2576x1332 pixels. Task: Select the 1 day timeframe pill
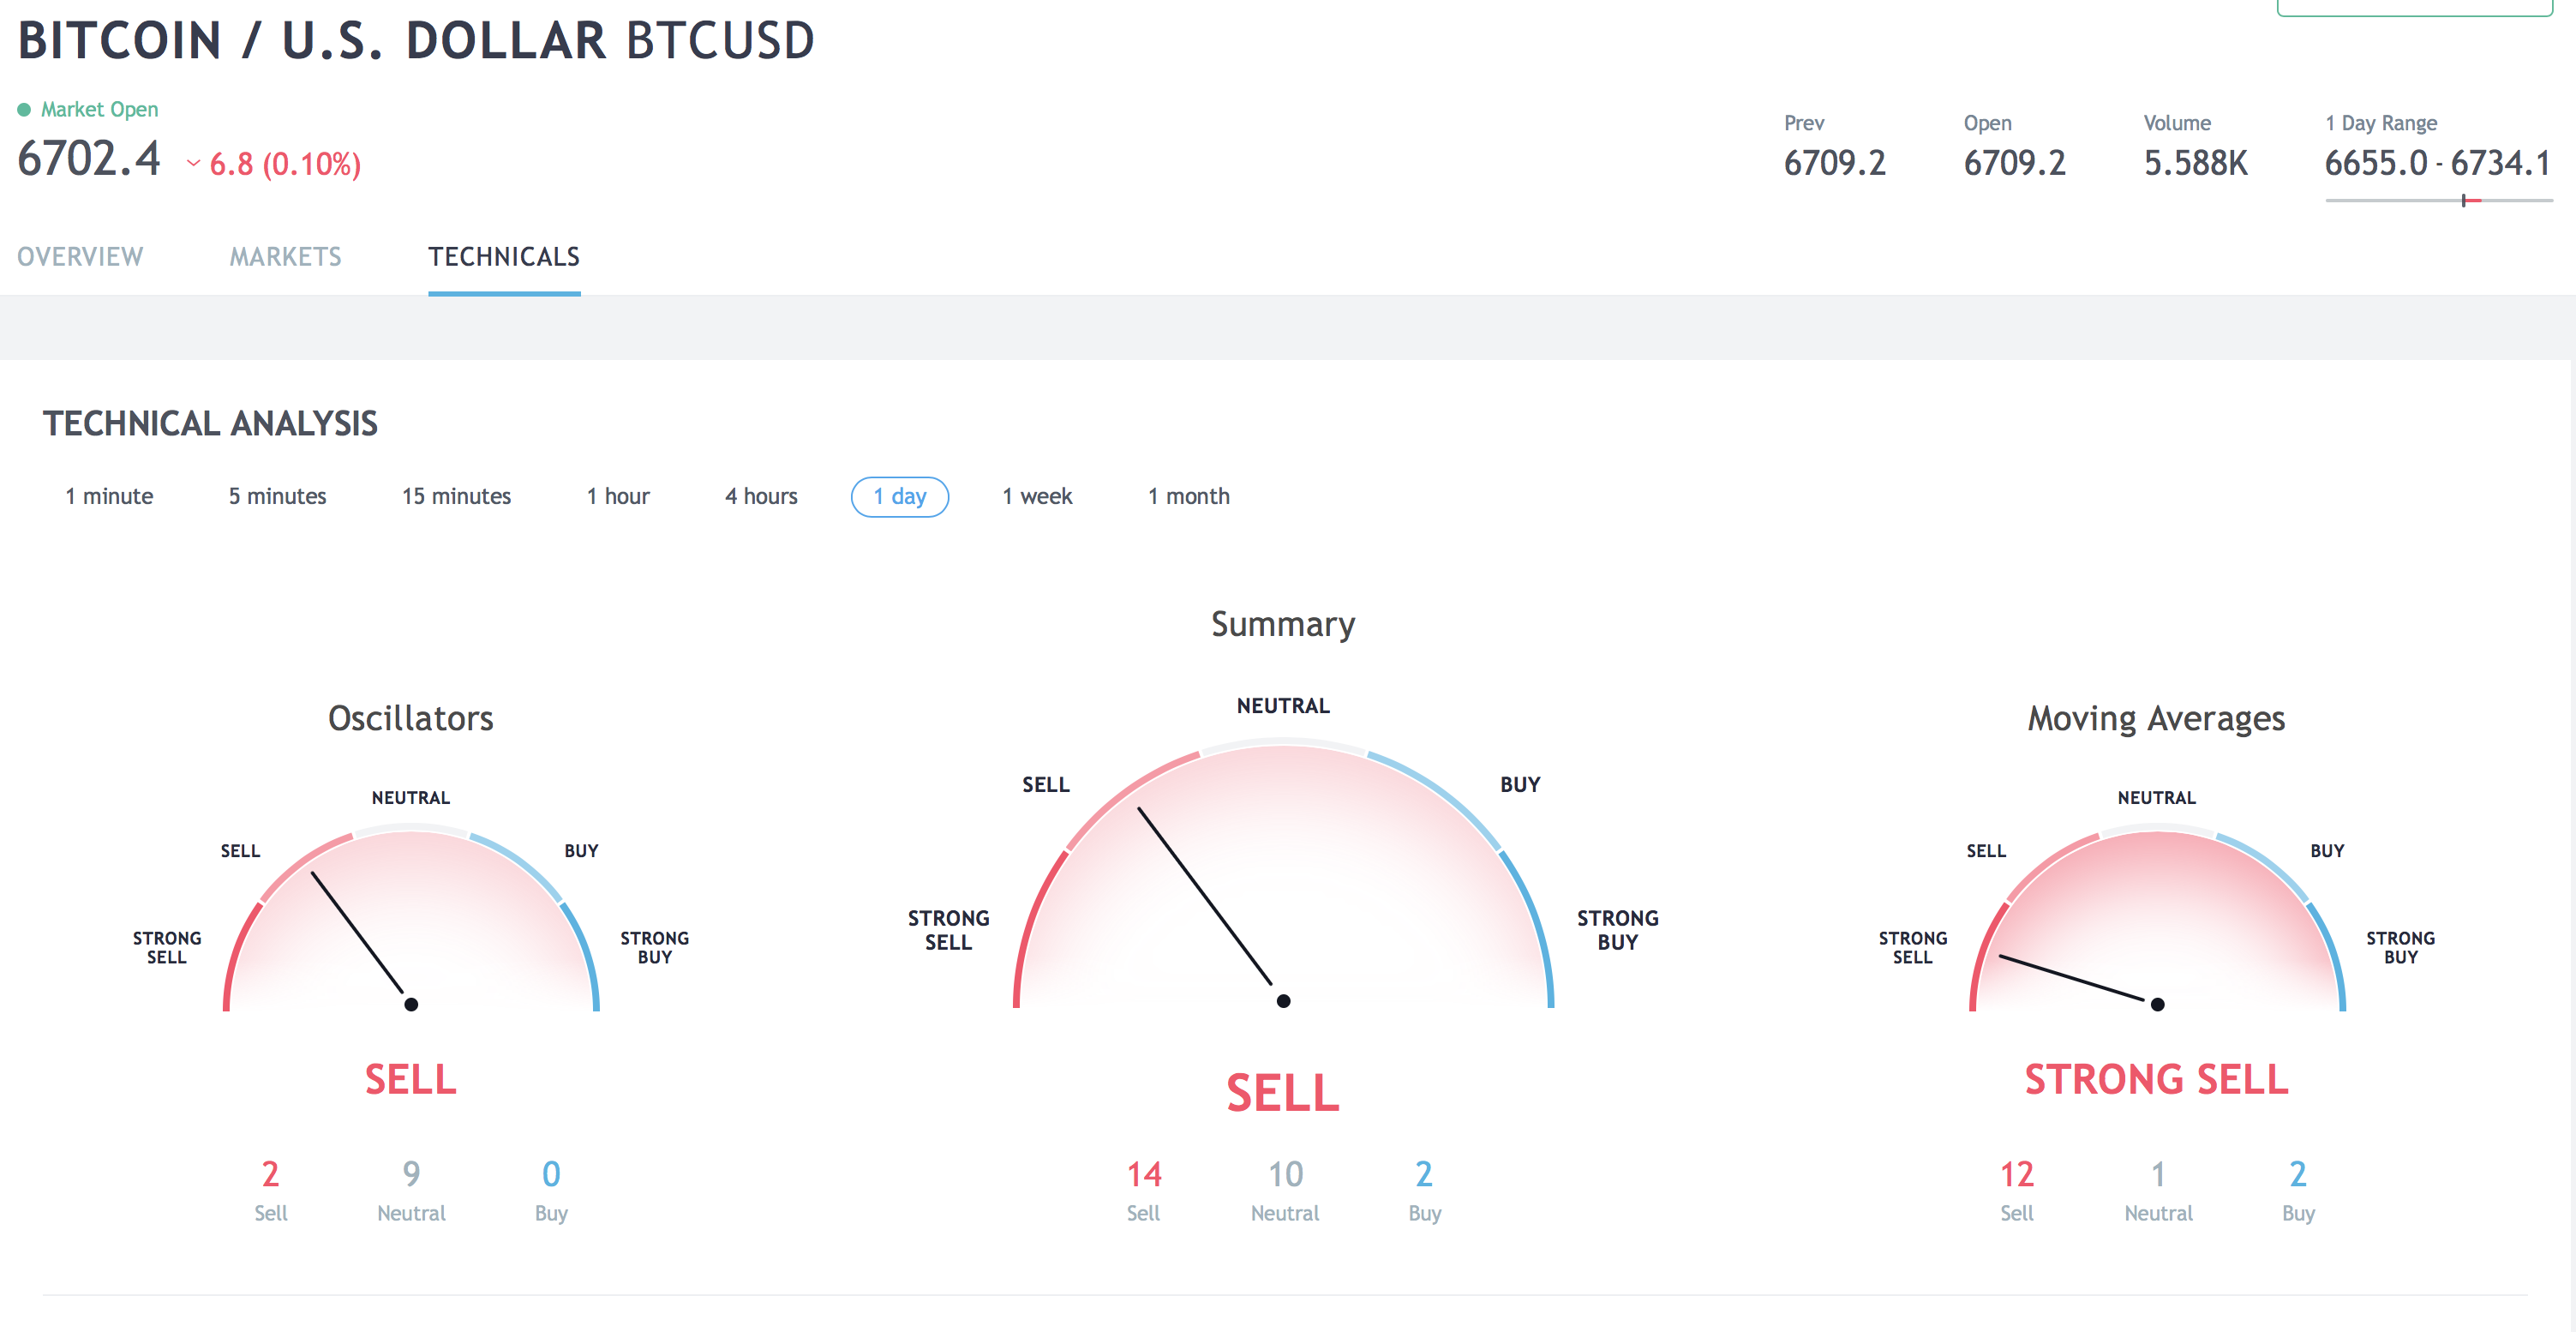tap(900, 497)
